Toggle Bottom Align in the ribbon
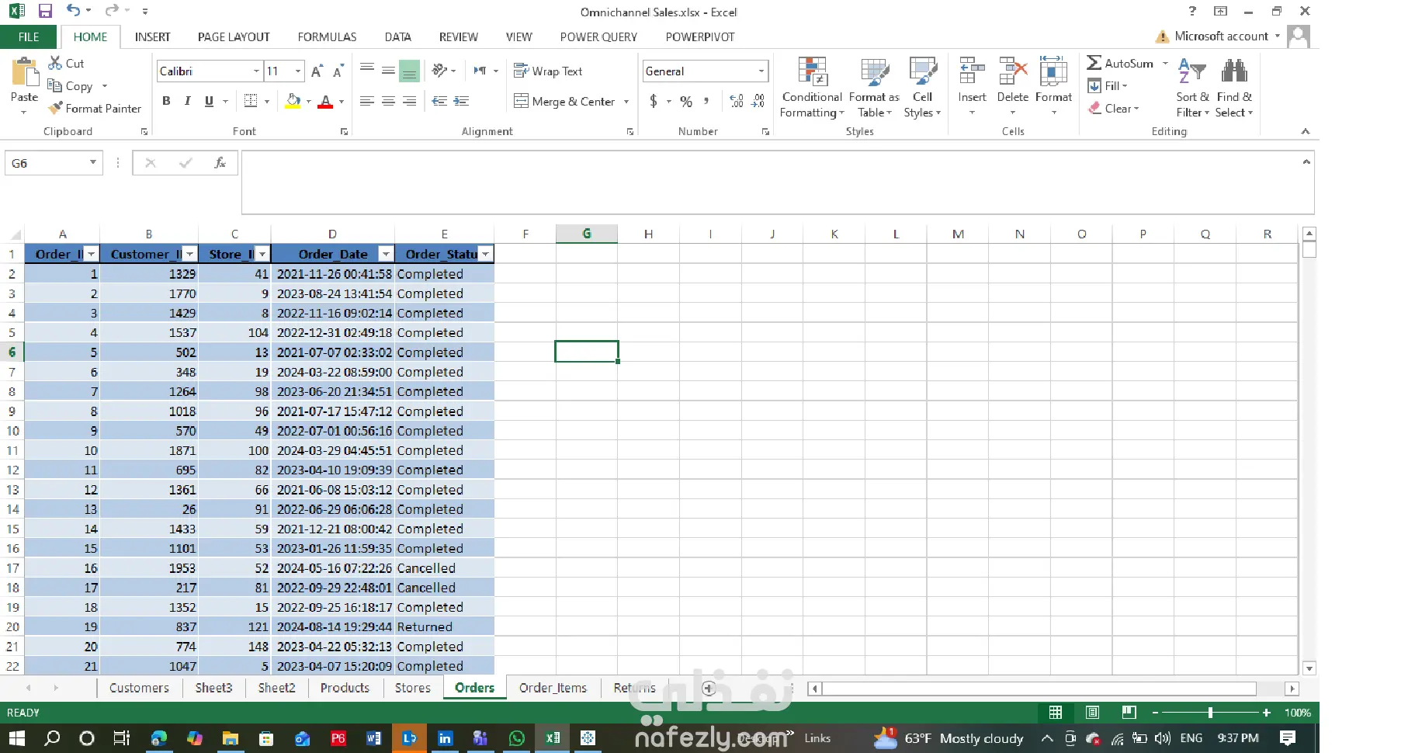This screenshot has width=1422, height=753. pos(409,71)
